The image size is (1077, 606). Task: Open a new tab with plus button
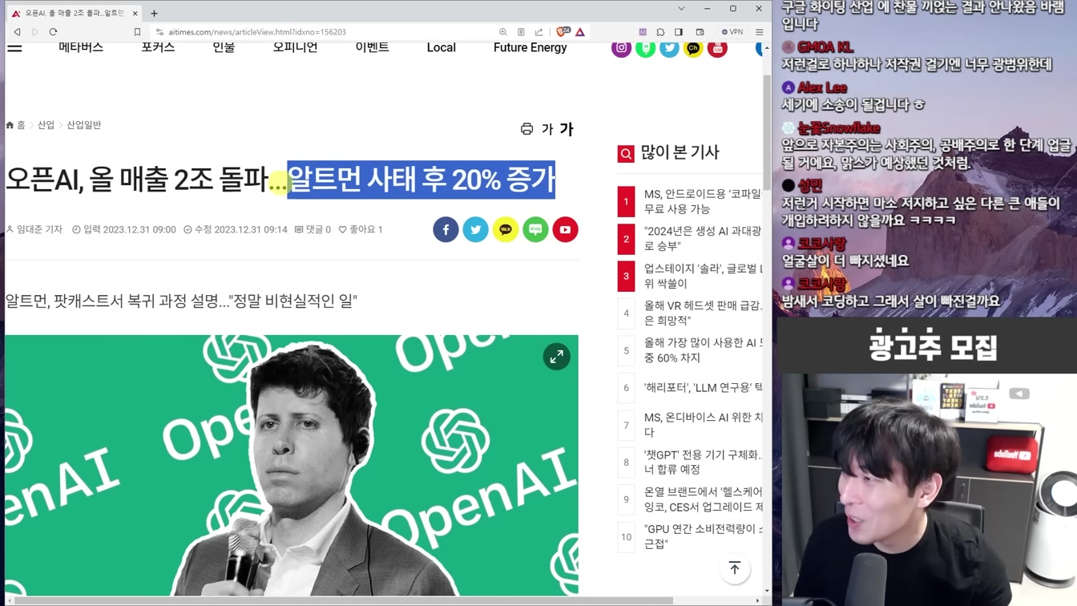coord(154,13)
